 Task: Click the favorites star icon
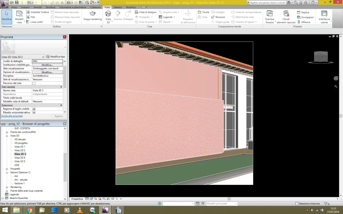[306, 3]
